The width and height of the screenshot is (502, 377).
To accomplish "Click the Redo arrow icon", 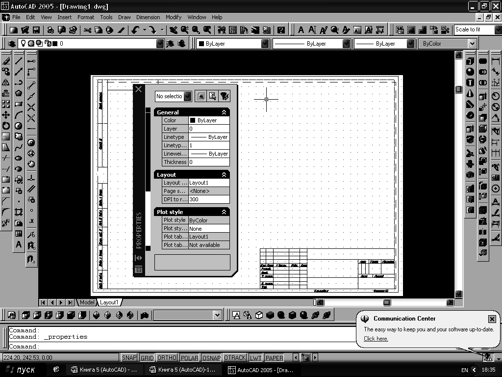I will [153, 30].
